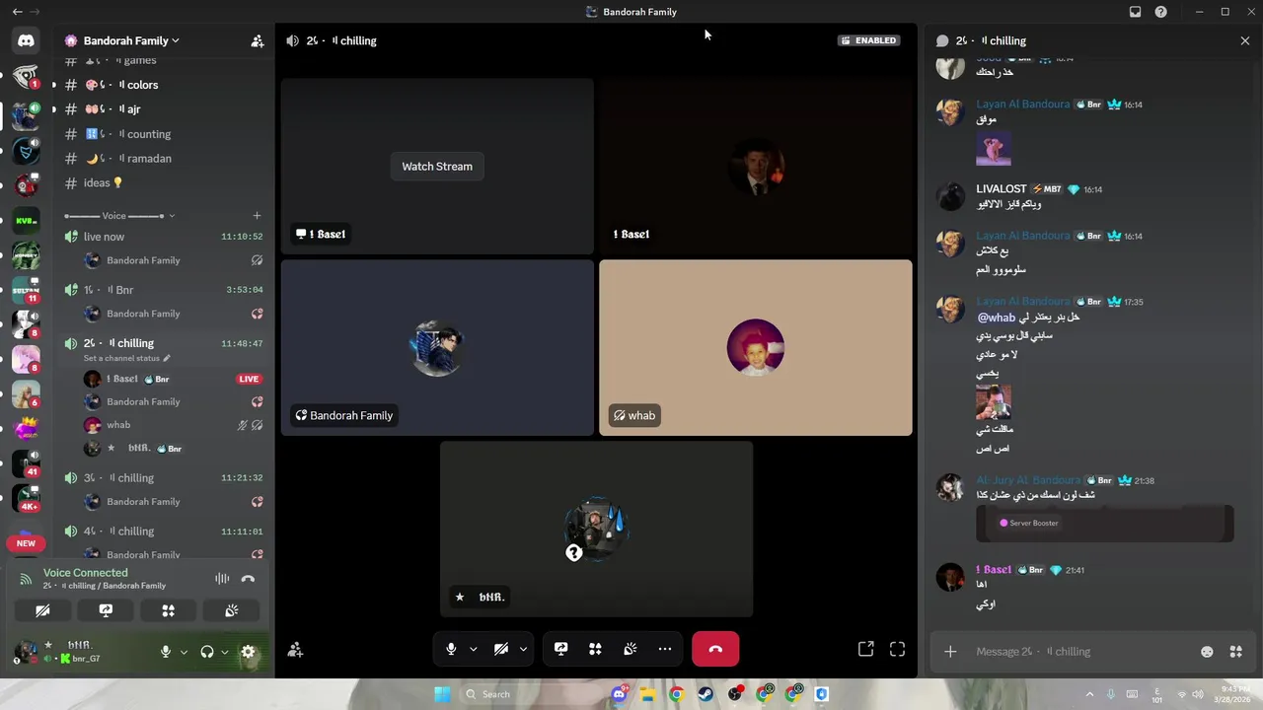Share your screen from the call control bar

[560, 649]
